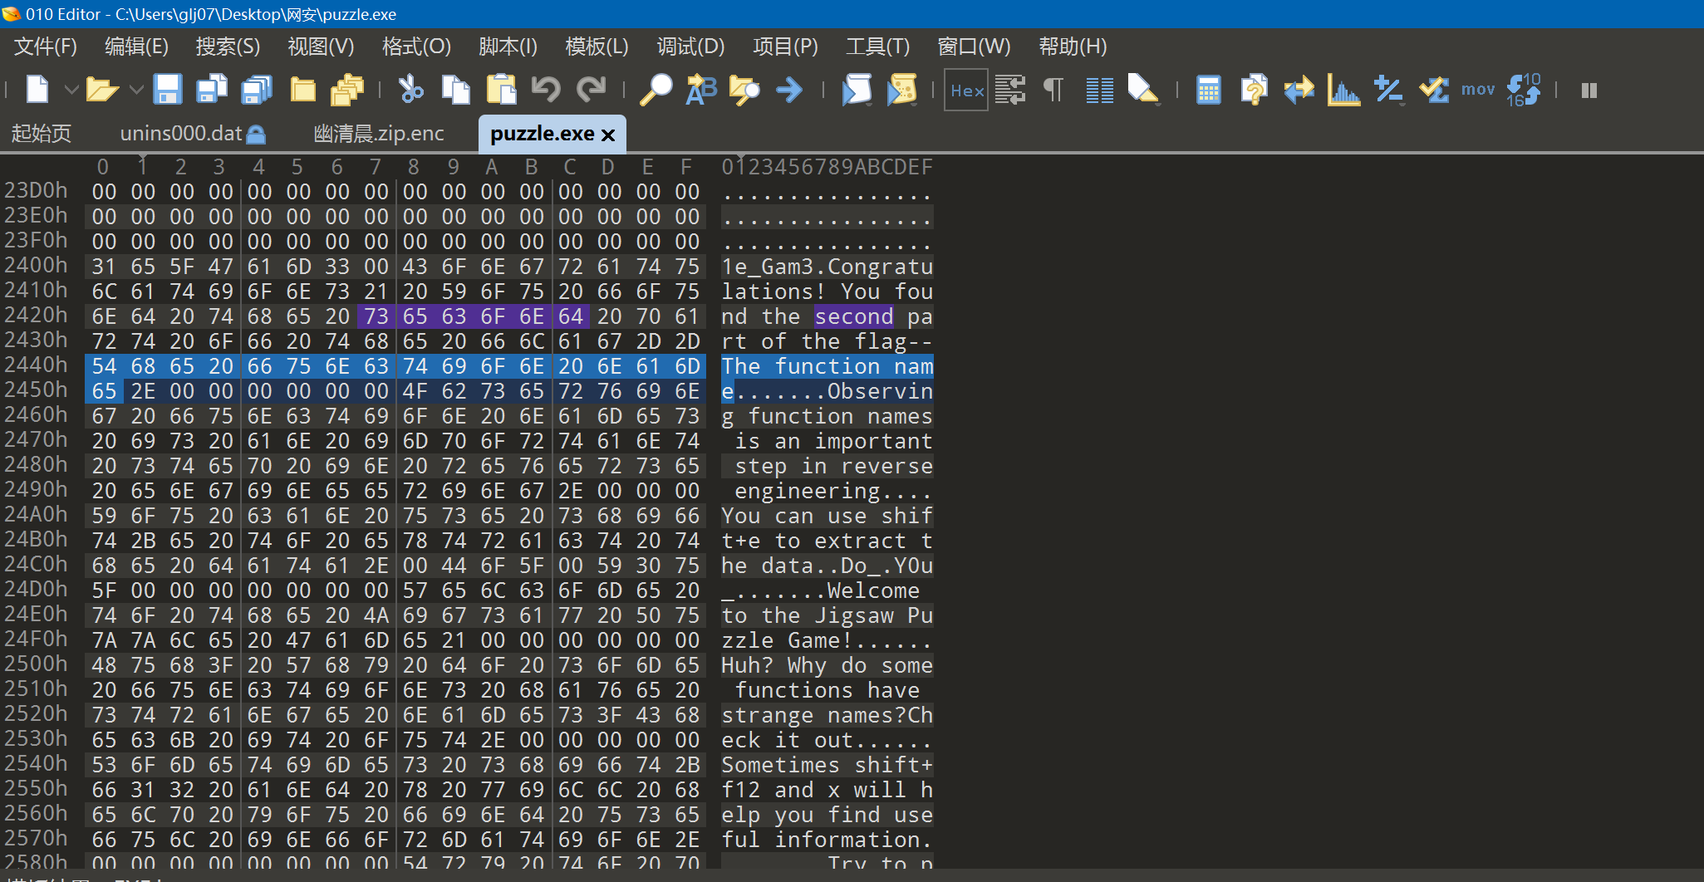
Task: Click the Compare files arrows icon
Action: 1298,90
